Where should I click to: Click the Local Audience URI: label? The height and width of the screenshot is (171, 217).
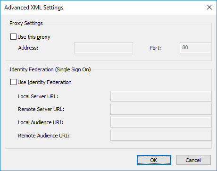41,122
